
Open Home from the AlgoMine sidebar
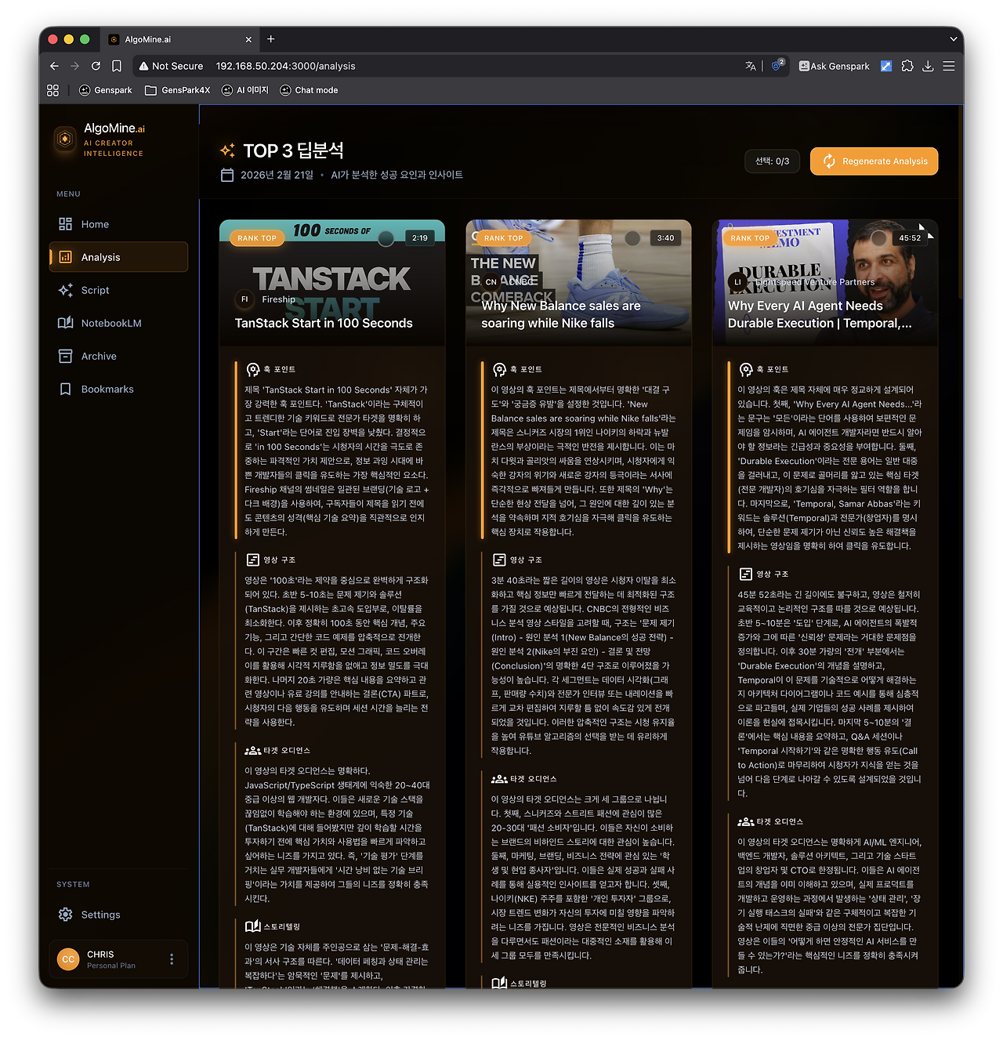(x=94, y=224)
